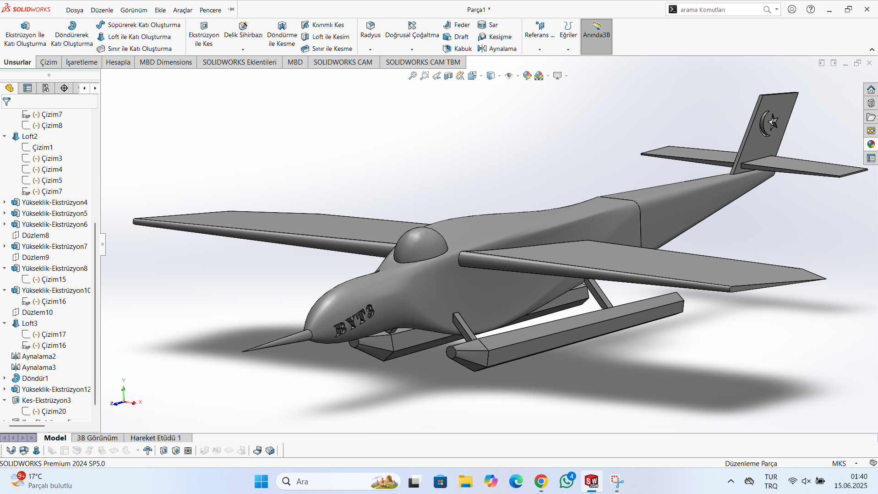Expand the Döndür1 feature node

(5, 378)
